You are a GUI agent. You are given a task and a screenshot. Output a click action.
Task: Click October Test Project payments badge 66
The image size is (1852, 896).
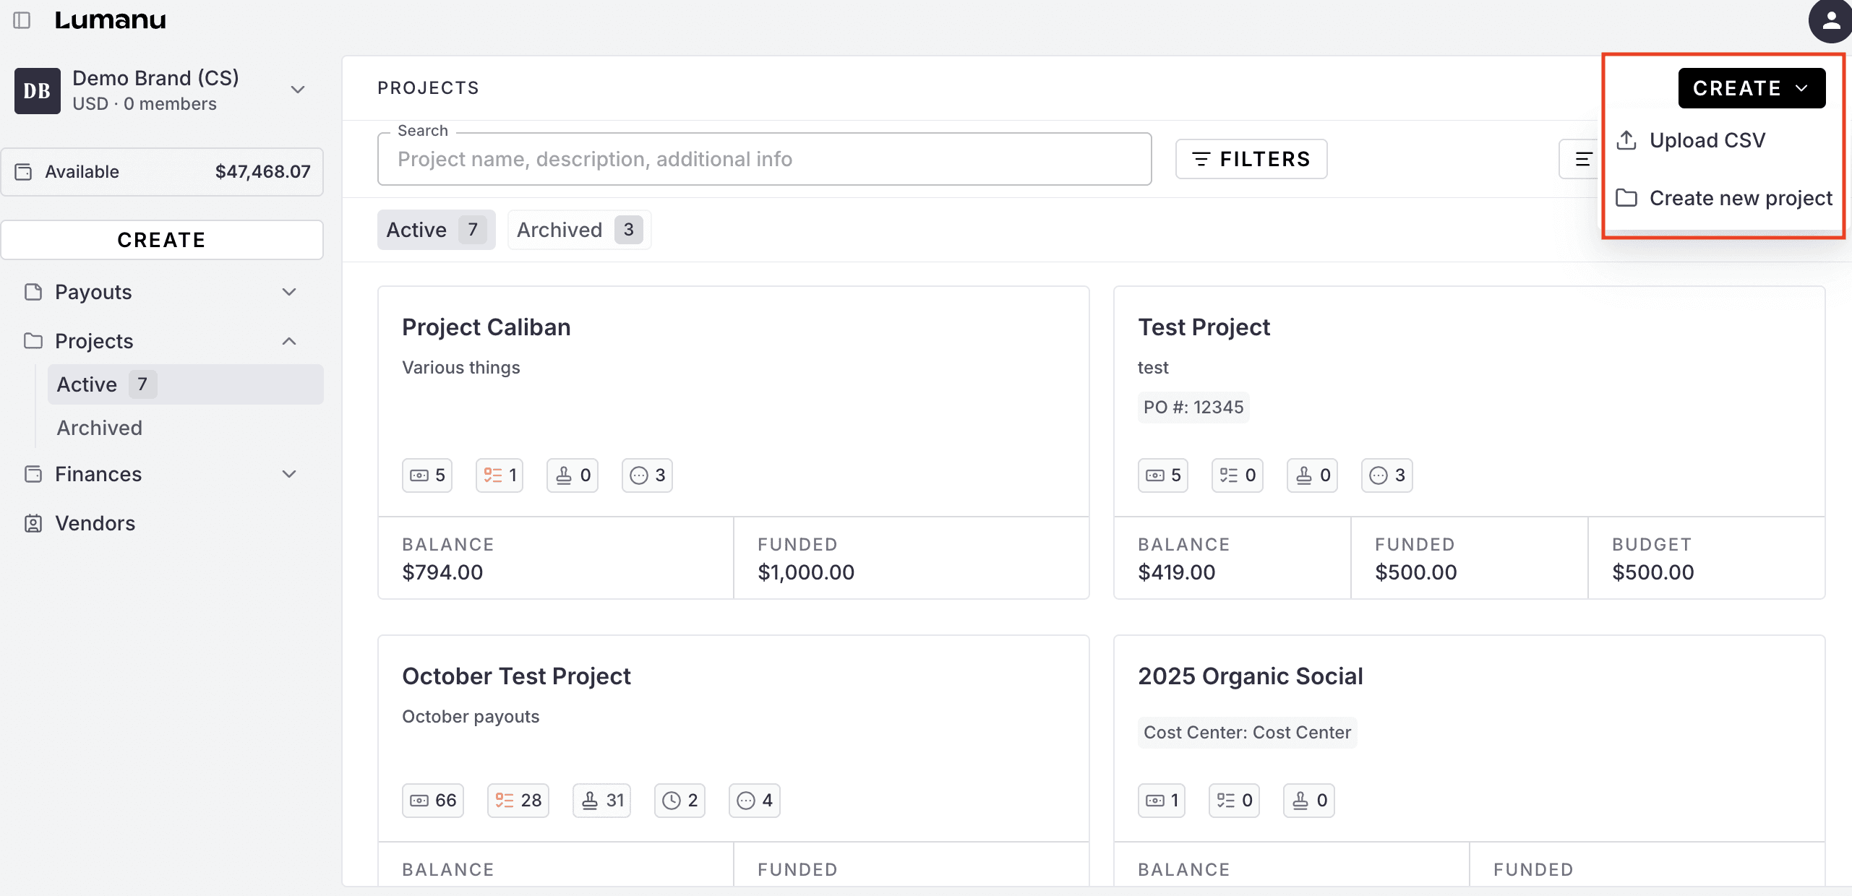pos(433,801)
